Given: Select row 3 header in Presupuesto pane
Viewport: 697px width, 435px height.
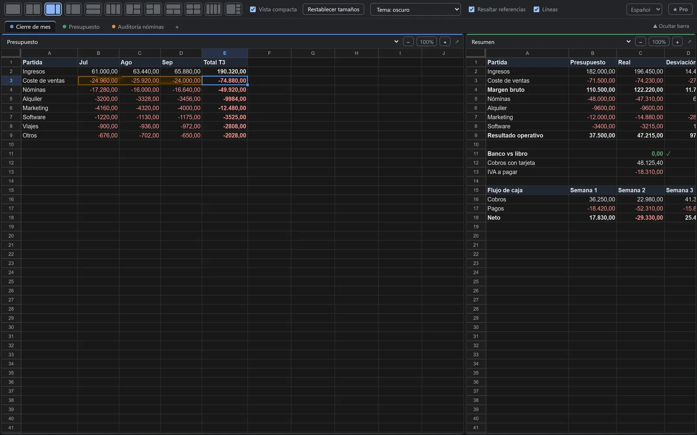Looking at the screenshot, I should pyautogui.click(x=11, y=80).
